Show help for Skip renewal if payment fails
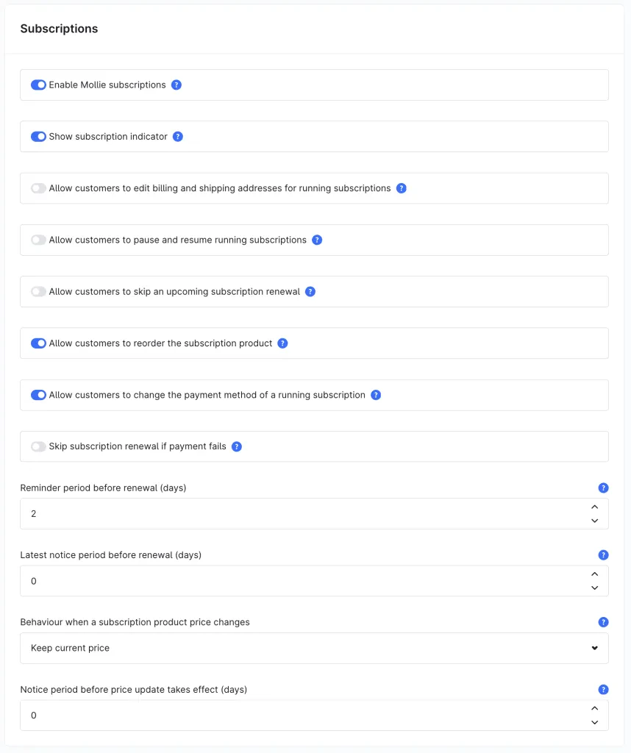Screen dimensions: 631x753 point(237,446)
